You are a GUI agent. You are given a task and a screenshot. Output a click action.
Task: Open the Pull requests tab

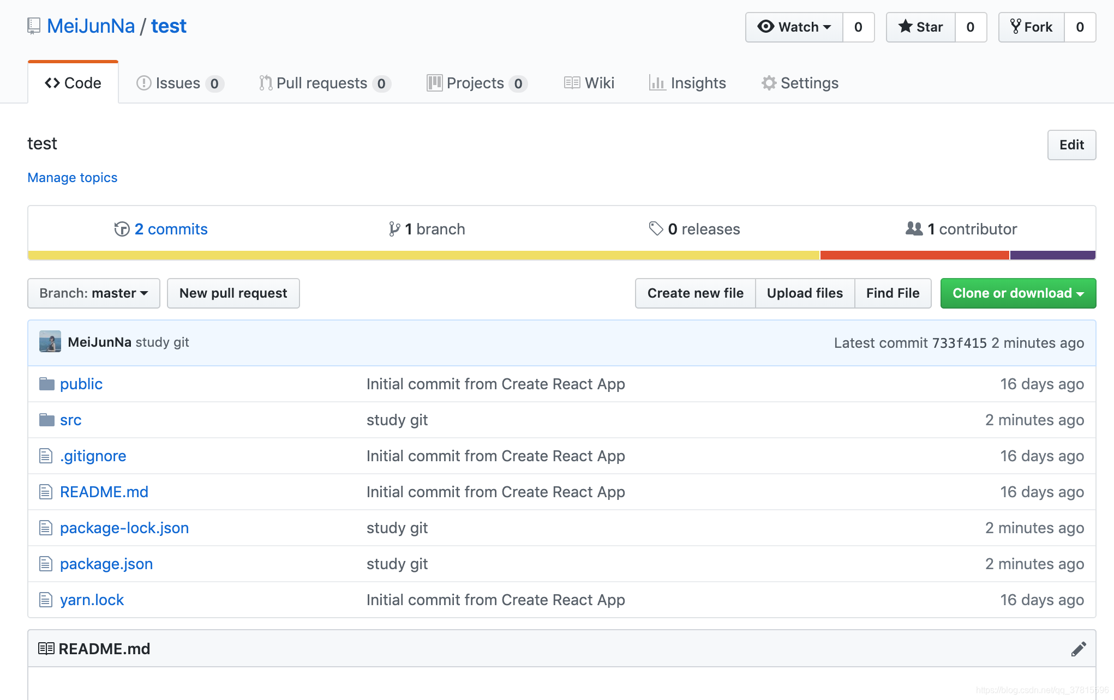coord(325,83)
